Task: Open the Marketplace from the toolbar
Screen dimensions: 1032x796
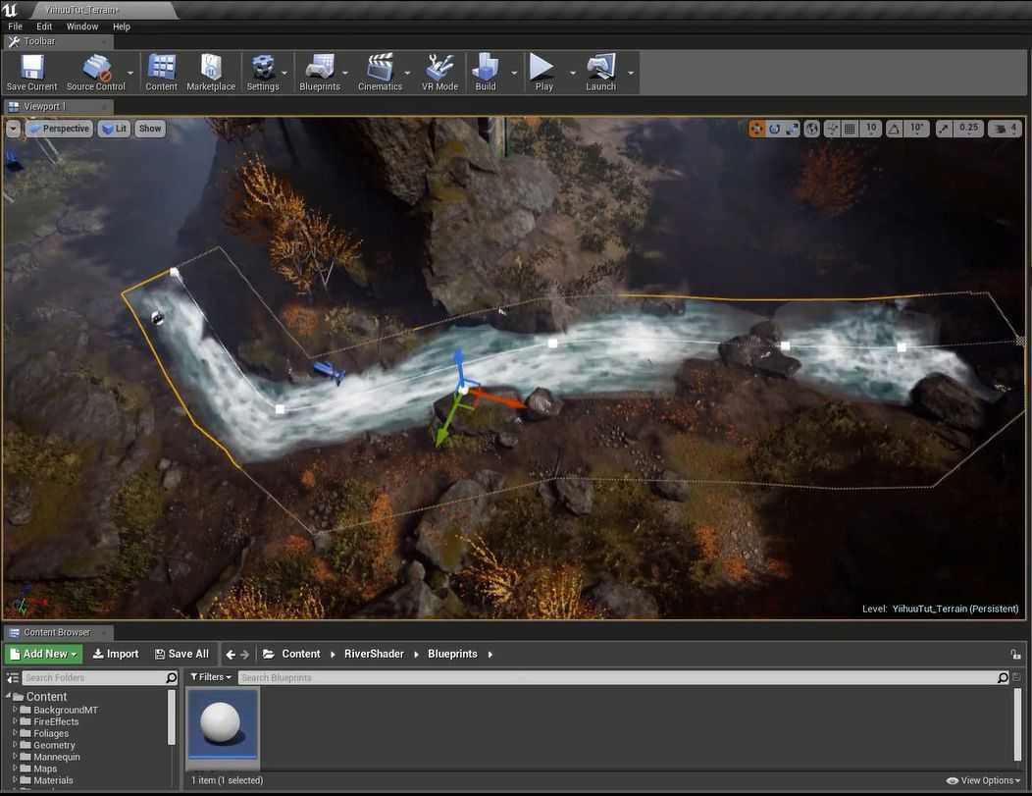Action: pyautogui.click(x=211, y=73)
